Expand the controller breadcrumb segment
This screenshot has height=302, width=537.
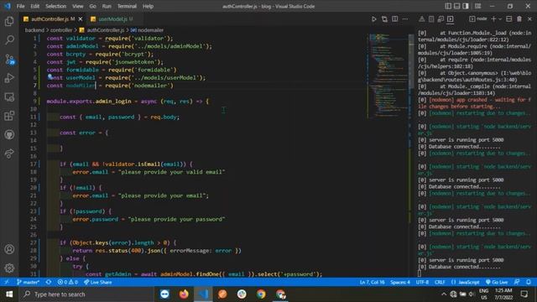(61, 30)
